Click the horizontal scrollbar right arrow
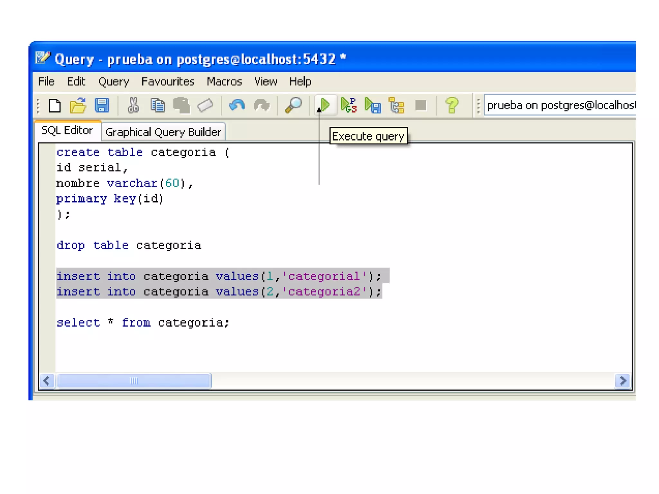Screen dimensions: 659x494 click(623, 381)
